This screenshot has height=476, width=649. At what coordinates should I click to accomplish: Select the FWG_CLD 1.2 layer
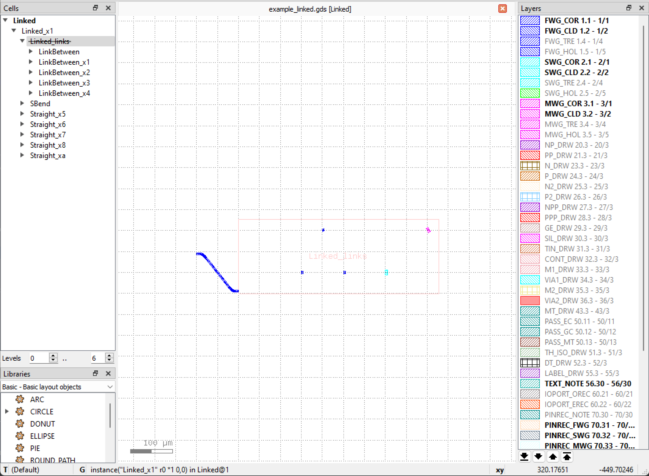click(576, 31)
